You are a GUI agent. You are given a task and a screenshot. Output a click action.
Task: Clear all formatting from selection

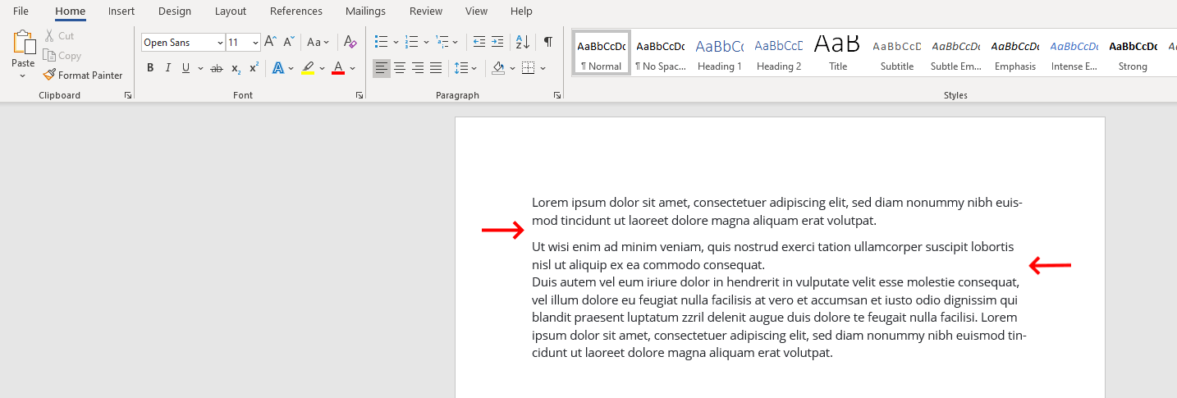(350, 42)
